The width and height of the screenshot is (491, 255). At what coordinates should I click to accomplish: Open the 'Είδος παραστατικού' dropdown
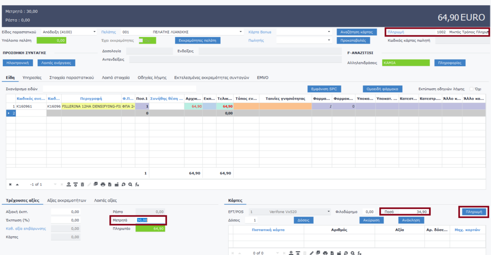point(94,32)
